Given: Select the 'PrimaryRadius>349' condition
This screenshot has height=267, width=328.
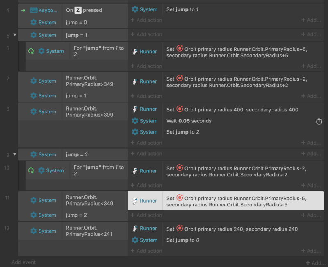Looking at the screenshot, I should 89,81.
